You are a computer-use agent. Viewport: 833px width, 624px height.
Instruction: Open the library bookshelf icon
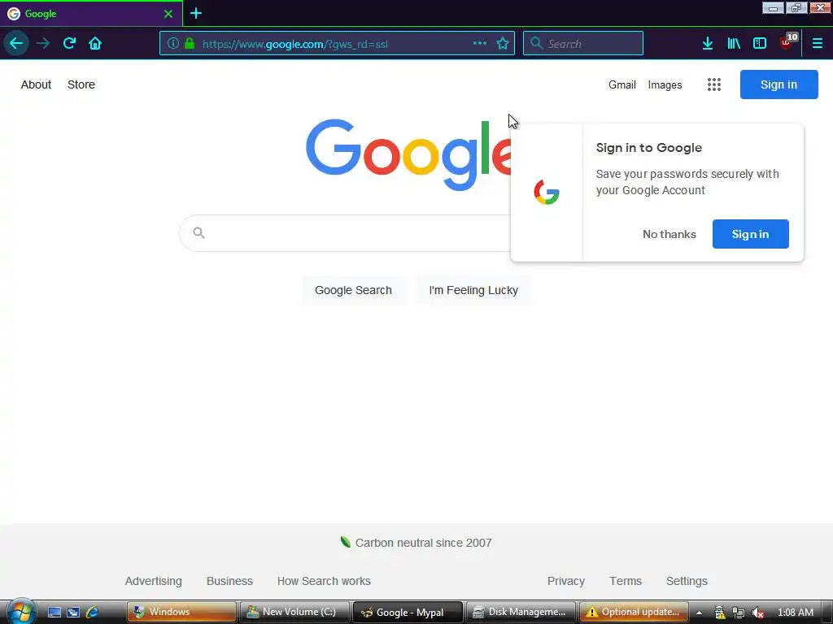coord(734,44)
